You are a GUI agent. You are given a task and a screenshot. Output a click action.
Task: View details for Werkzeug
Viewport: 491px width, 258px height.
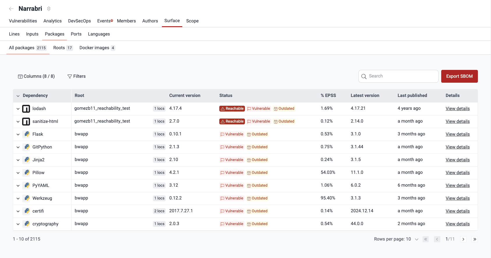[458, 198]
